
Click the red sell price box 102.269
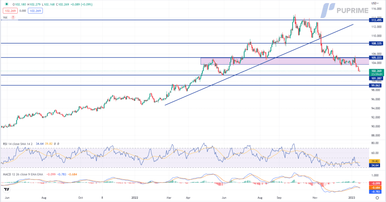point(10,11)
